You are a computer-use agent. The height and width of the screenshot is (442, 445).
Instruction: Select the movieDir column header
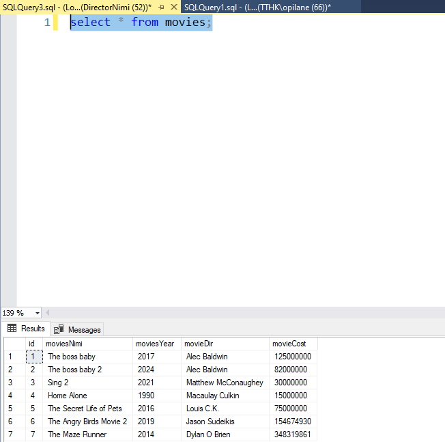pyautogui.click(x=199, y=344)
